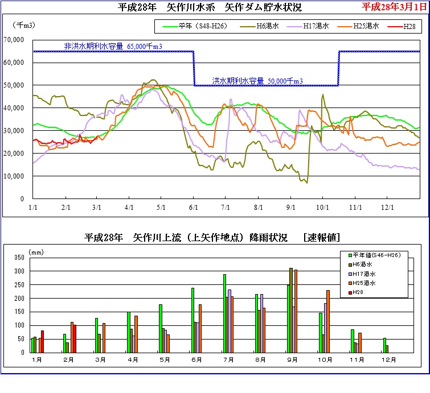Click y-axis value 20,000

click(x=14, y=154)
